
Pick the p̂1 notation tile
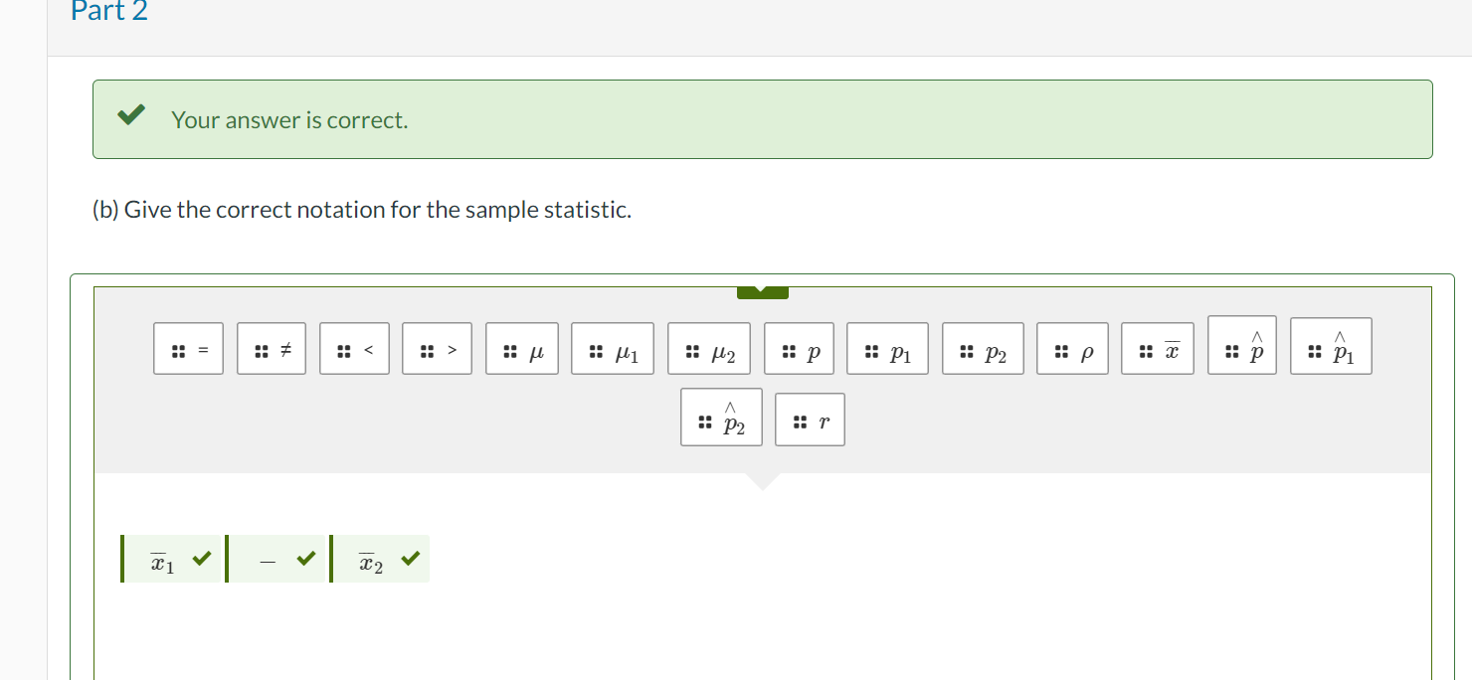tap(1330, 345)
